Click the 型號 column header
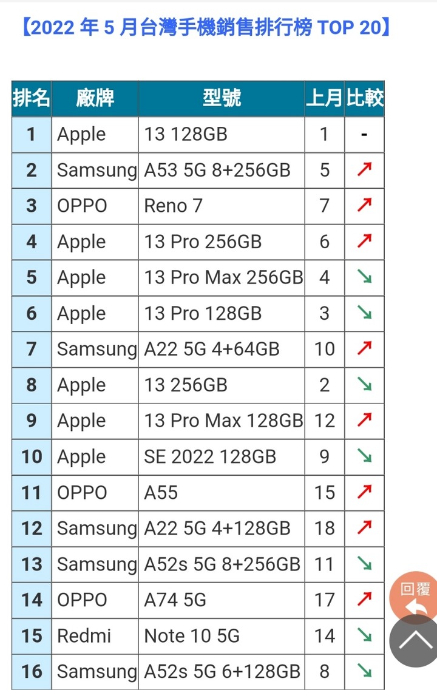437x690 pixels. click(222, 98)
